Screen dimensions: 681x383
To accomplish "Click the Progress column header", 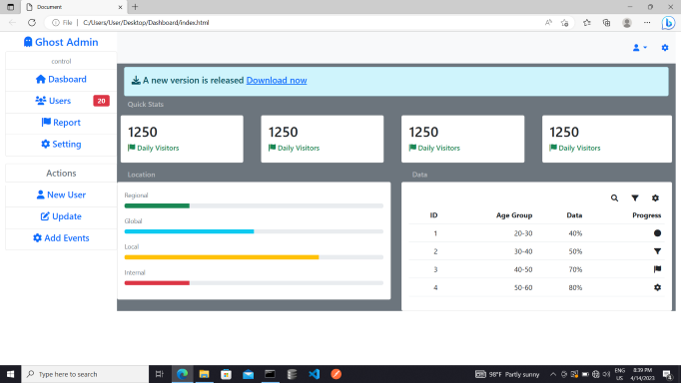I will coord(647,215).
